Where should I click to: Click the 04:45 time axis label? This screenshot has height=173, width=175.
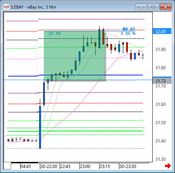[26, 167]
